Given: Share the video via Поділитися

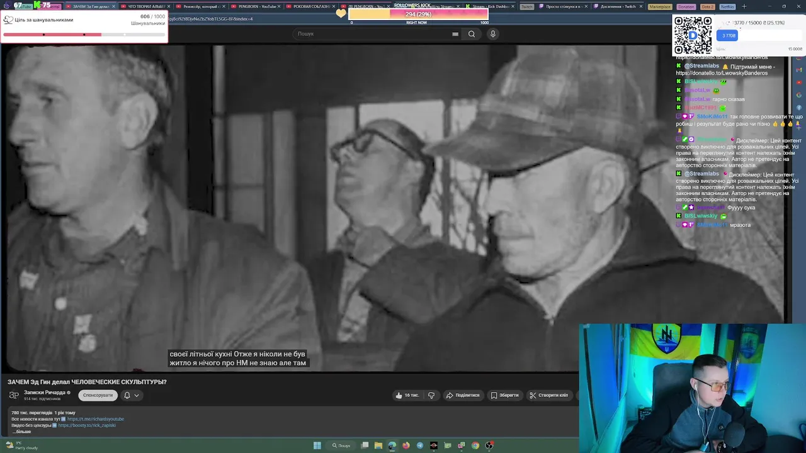Looking at the screenshot, I should (x=463, y=395).
